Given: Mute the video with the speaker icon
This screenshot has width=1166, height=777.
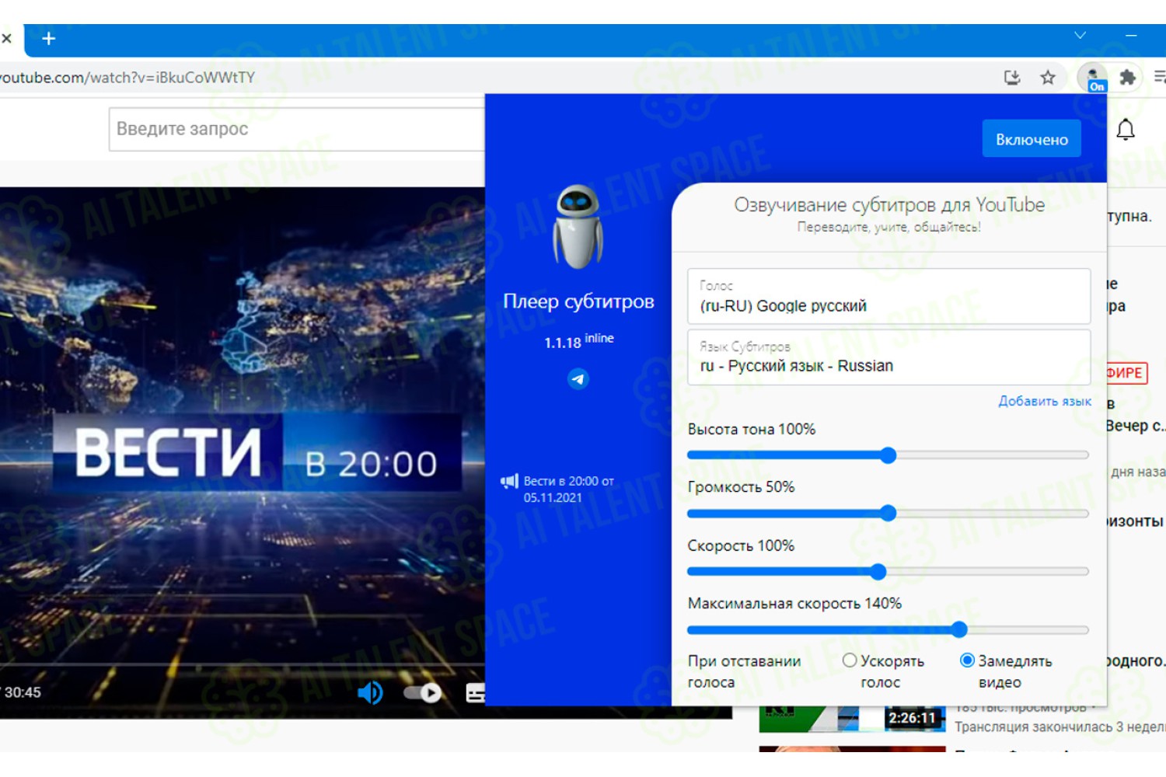Looking at the screenshot, I should [x=370, y=692].
